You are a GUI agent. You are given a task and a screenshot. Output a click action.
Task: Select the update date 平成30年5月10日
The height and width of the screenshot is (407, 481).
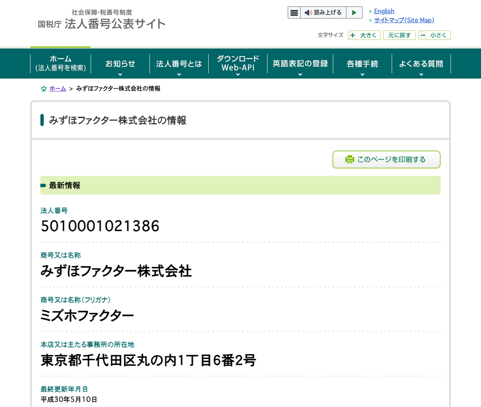click(69, 399)
